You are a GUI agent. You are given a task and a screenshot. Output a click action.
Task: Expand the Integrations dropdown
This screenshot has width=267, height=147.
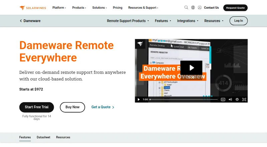click(x=188, y=21)
